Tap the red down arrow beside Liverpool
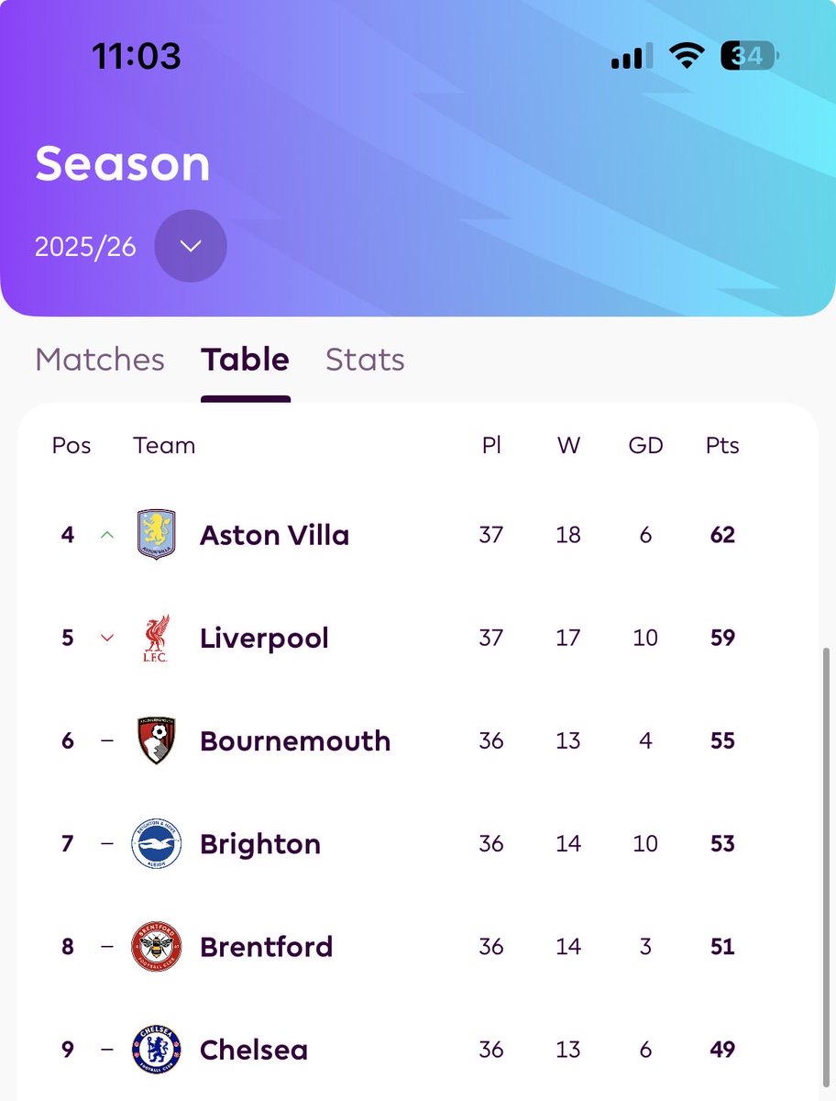Screen dimensions: 836x1101 [x=107, y=638]
